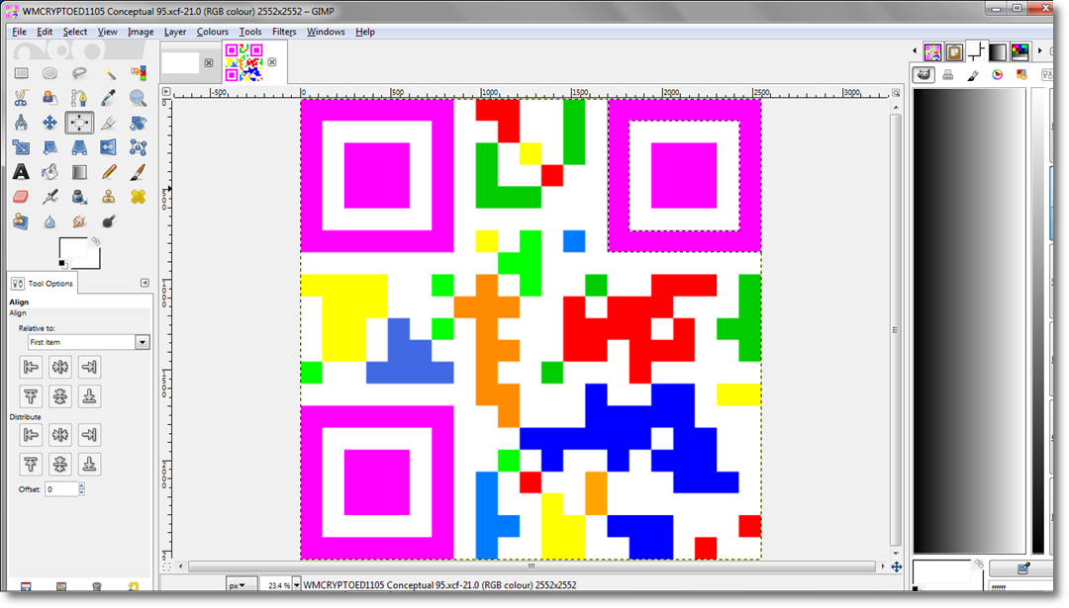The image size is (1069, 608).
Task: Select the Smudge tool
Action: (x=79, y=221)
